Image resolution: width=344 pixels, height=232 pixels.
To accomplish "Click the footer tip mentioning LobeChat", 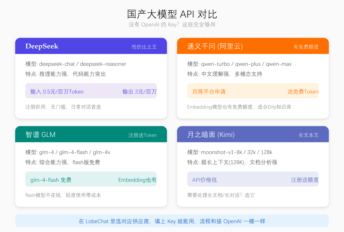I will click(172, 221).
